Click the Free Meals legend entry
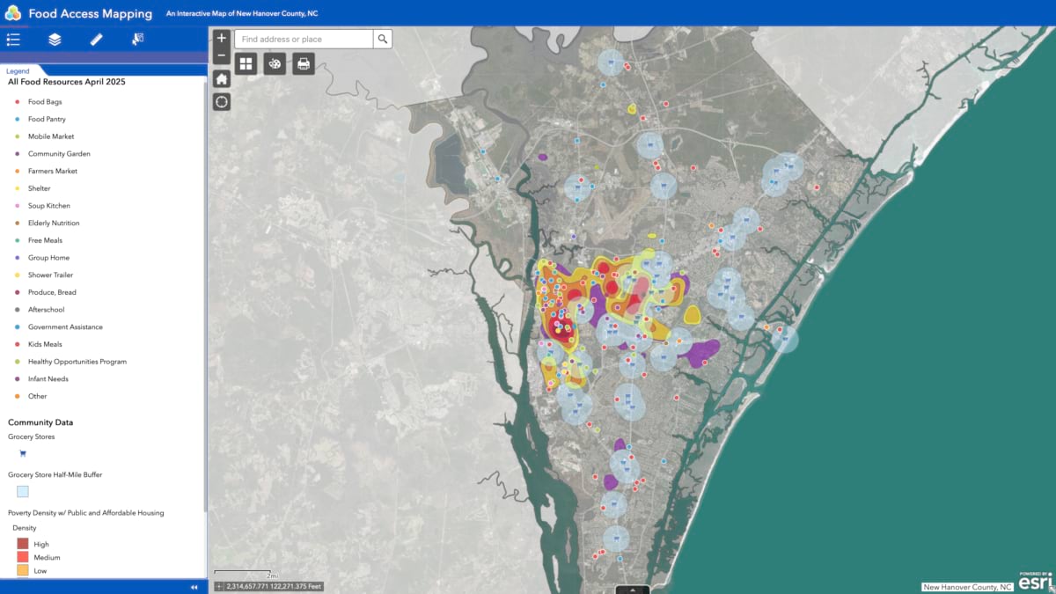Viewport: 1056px width, 594px height. (x=45, y=240)
